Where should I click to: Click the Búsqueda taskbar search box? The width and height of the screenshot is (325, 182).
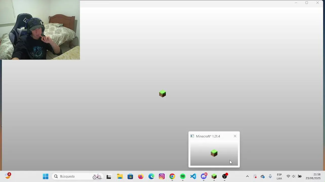tap(77, 176)
